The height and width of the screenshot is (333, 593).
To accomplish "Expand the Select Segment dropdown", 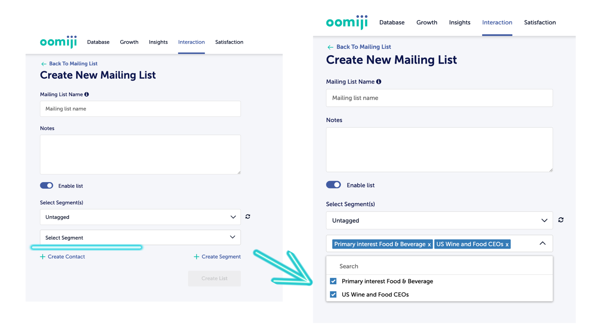I will tap(140, 237).
